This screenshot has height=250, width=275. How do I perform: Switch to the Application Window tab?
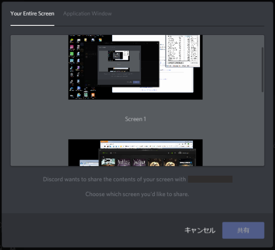87,13
